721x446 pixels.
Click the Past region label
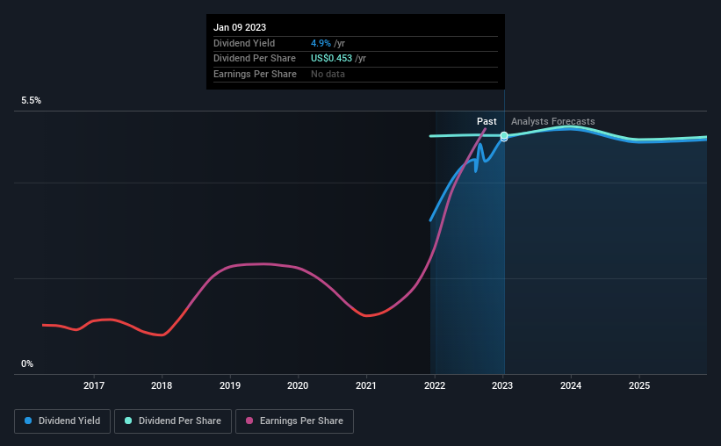click(x=487, y=121)
